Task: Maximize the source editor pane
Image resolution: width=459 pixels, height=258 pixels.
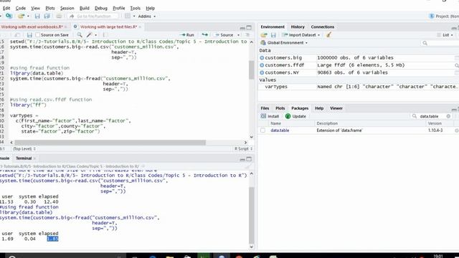Action: [249, 27]
